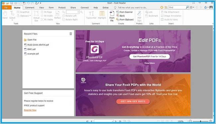Create PDF From Scanner
216x124 pixels.
click(x=125, y=12)
